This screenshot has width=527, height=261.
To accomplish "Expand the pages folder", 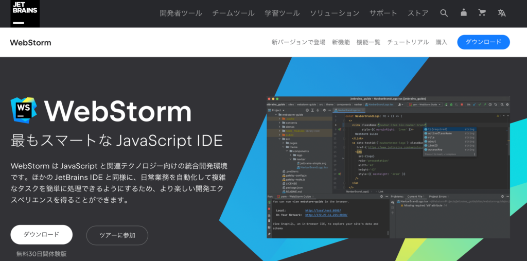I will [283, 143].
